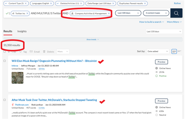Click the Company Activities & Management subject icon
Image resolution: width=185 pixels, height=119 pixels.
click(x=72, y=13)
